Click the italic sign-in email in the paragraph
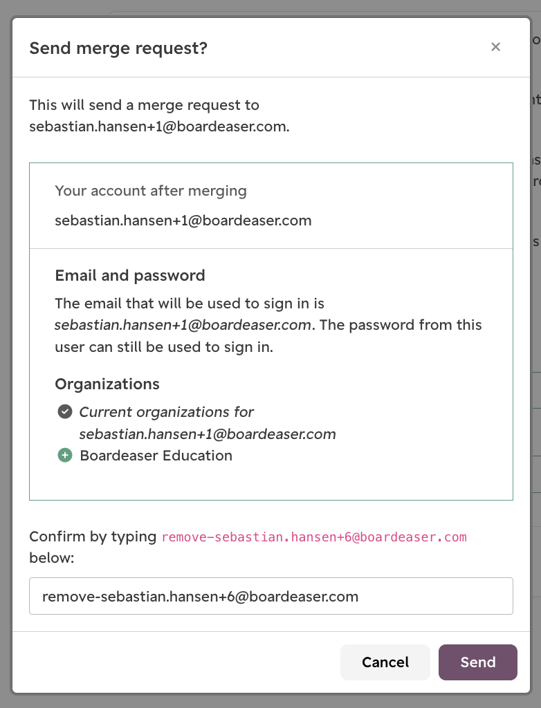 pos(183,325)
